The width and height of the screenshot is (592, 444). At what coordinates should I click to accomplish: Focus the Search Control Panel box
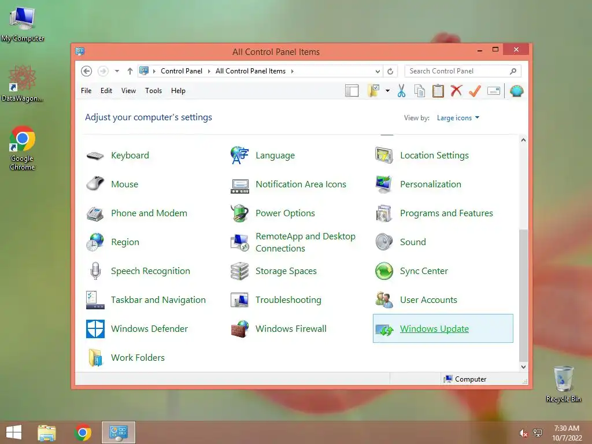[x=462, y=71]
